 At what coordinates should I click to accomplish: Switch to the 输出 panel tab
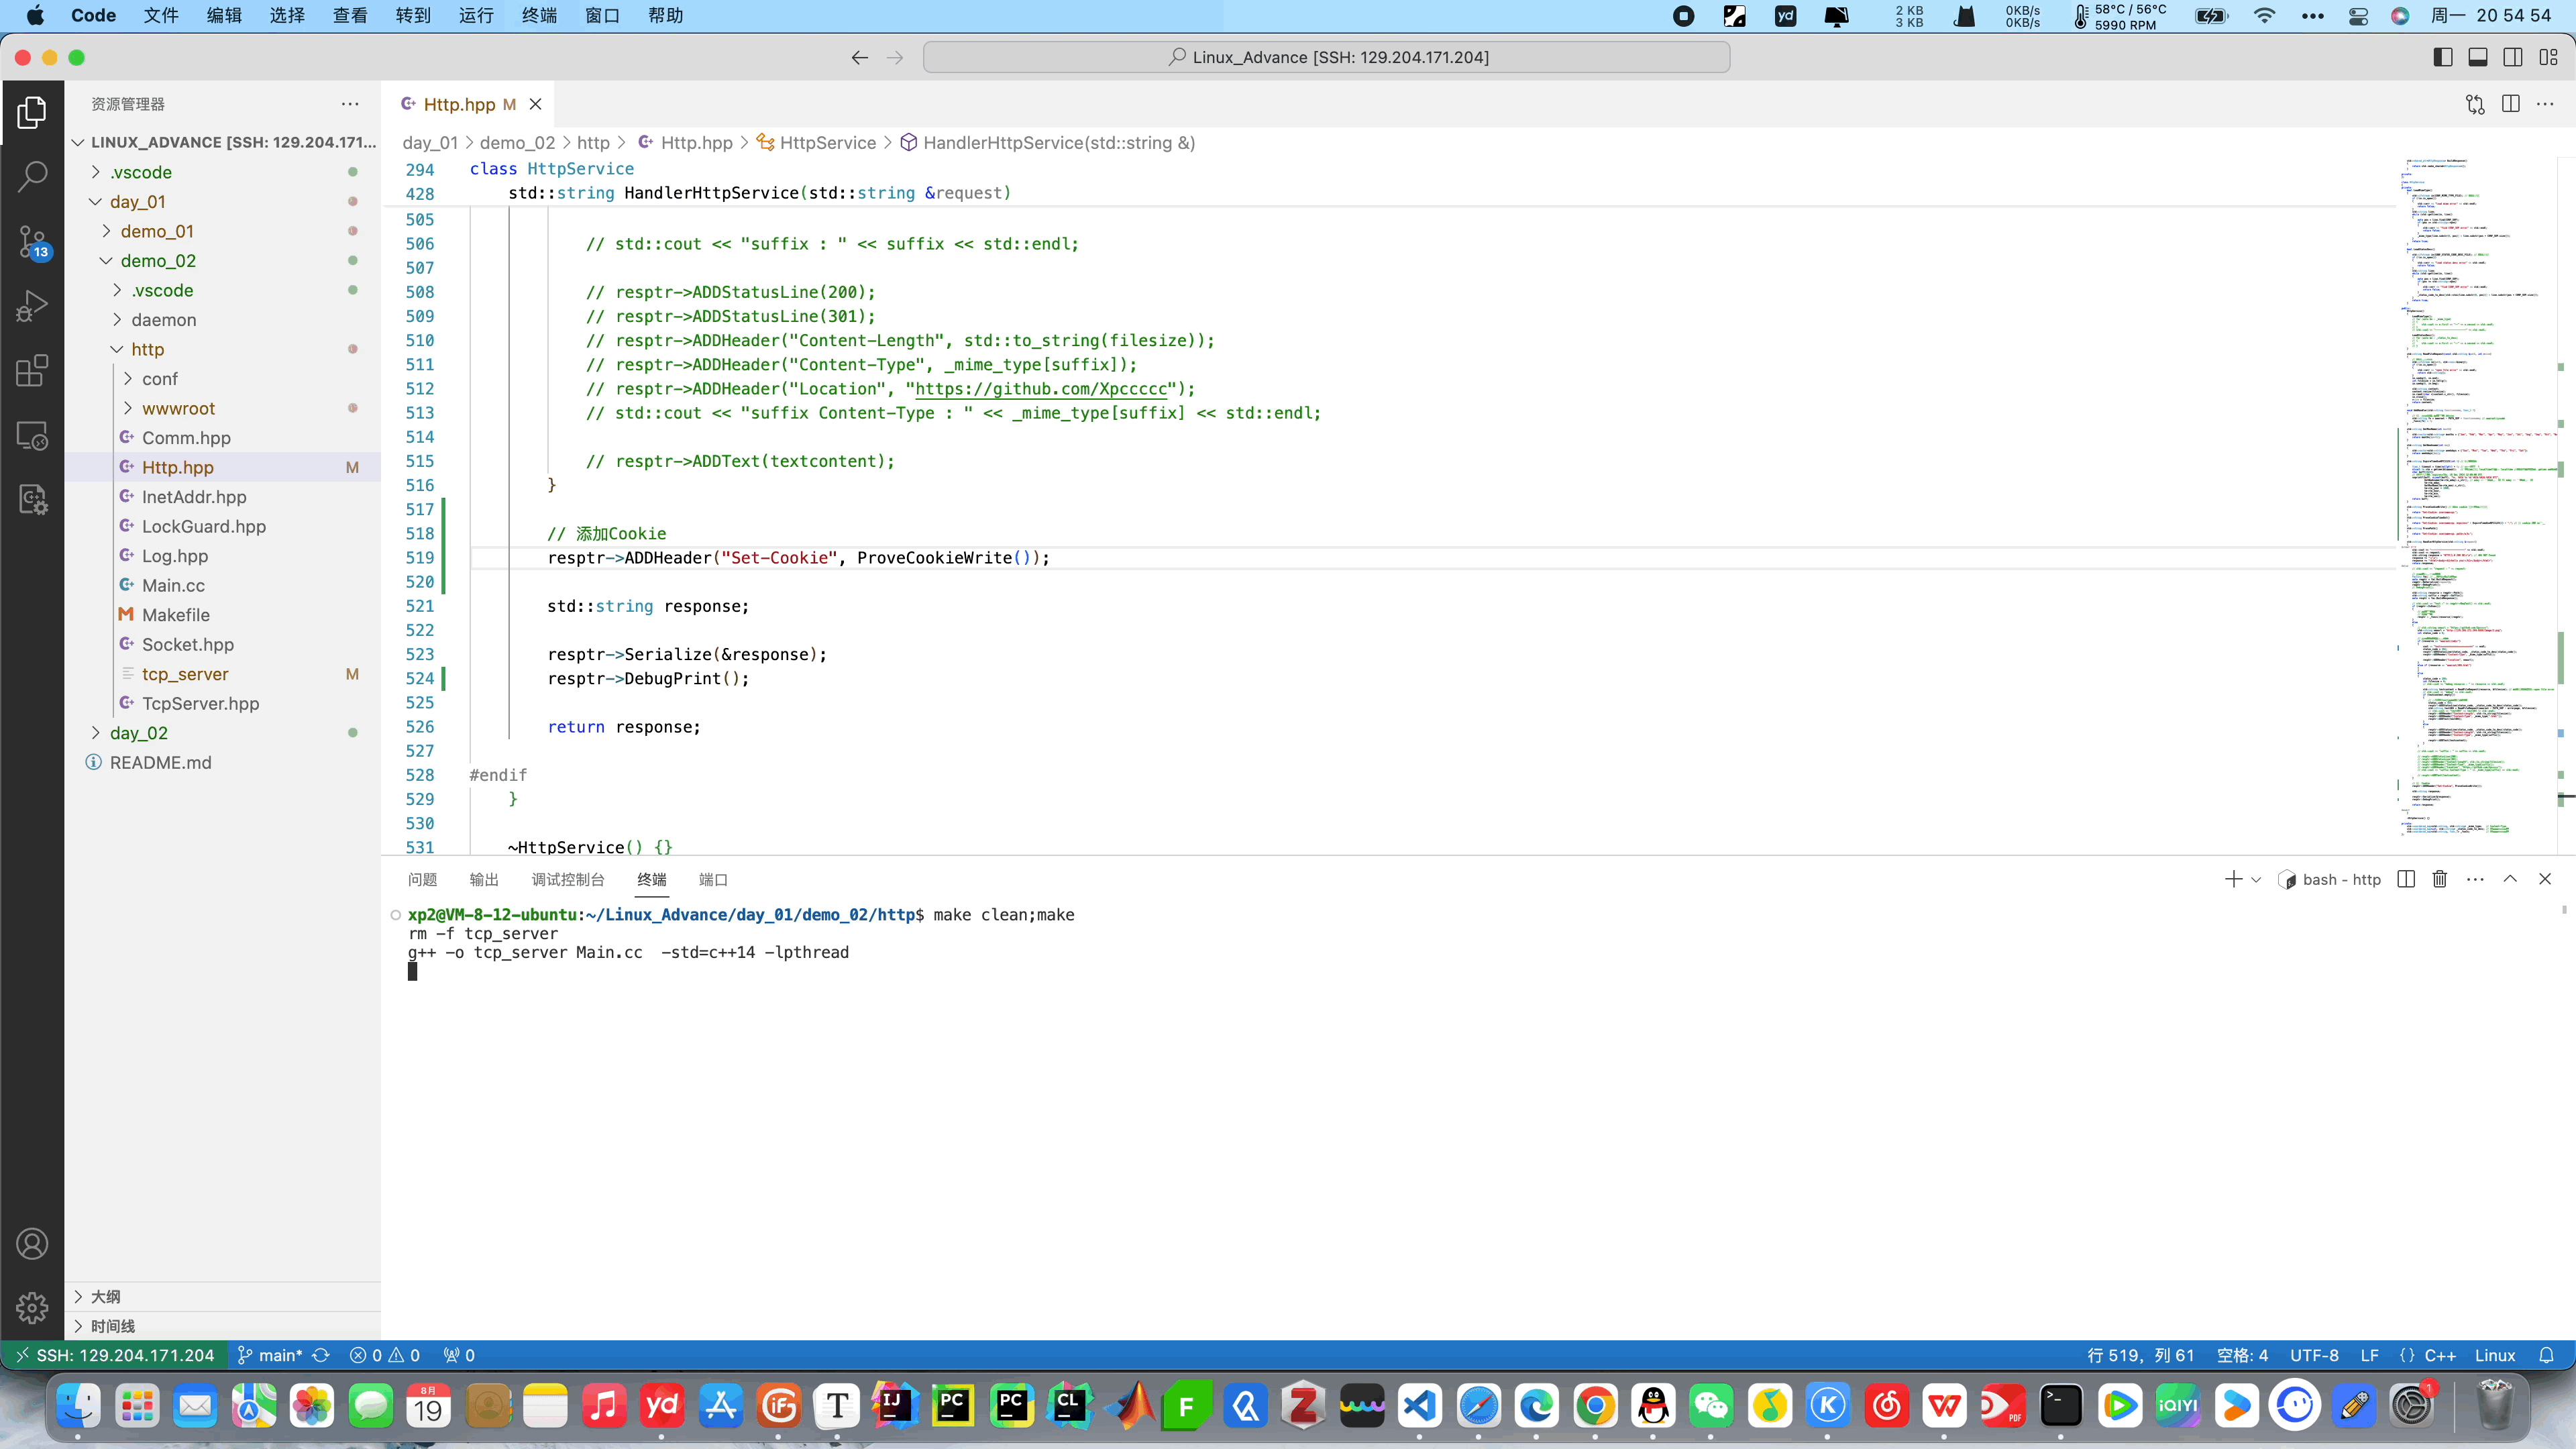483,880
